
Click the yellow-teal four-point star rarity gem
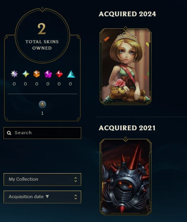[x=26, y=74]
